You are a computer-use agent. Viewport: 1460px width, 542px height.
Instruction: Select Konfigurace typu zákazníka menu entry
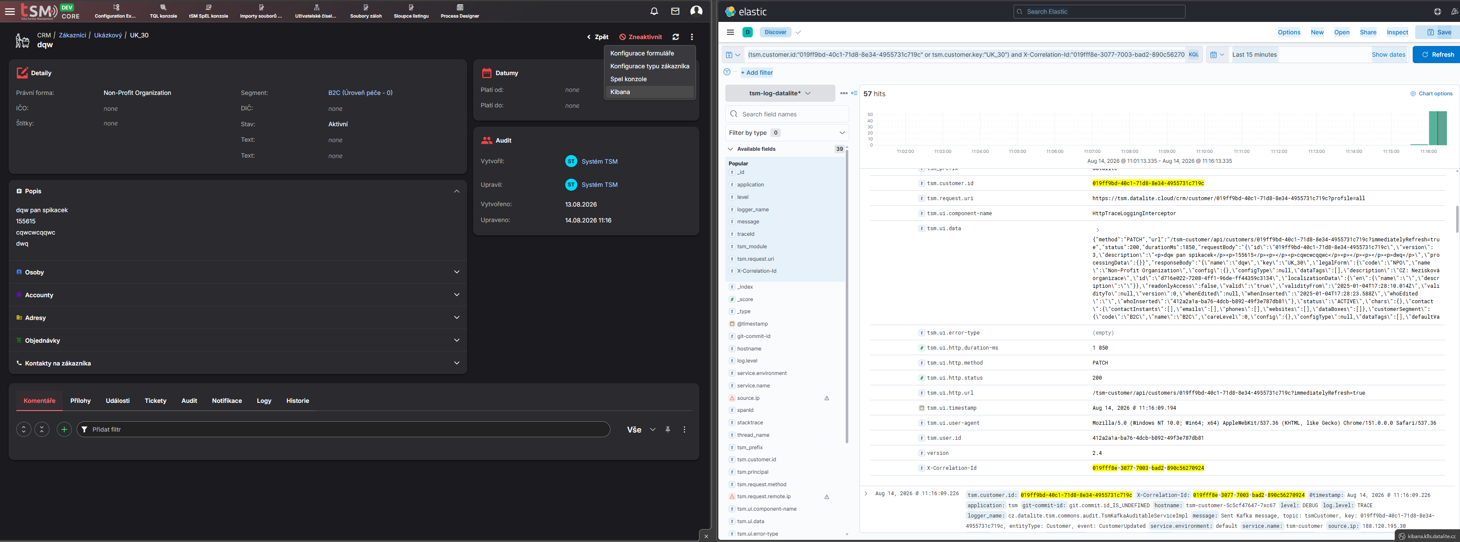click(x=650, y=66)
